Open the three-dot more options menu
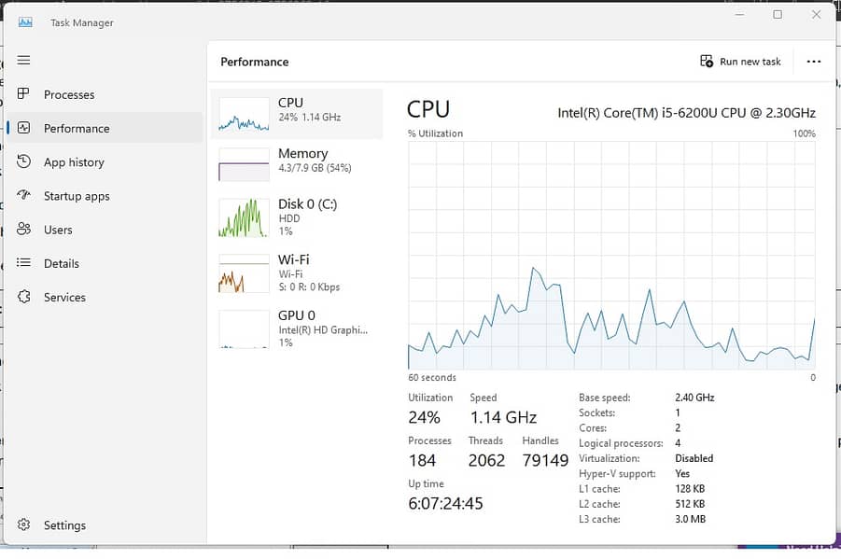This screenshot has height=559, width=841. [x=813, y=62]
